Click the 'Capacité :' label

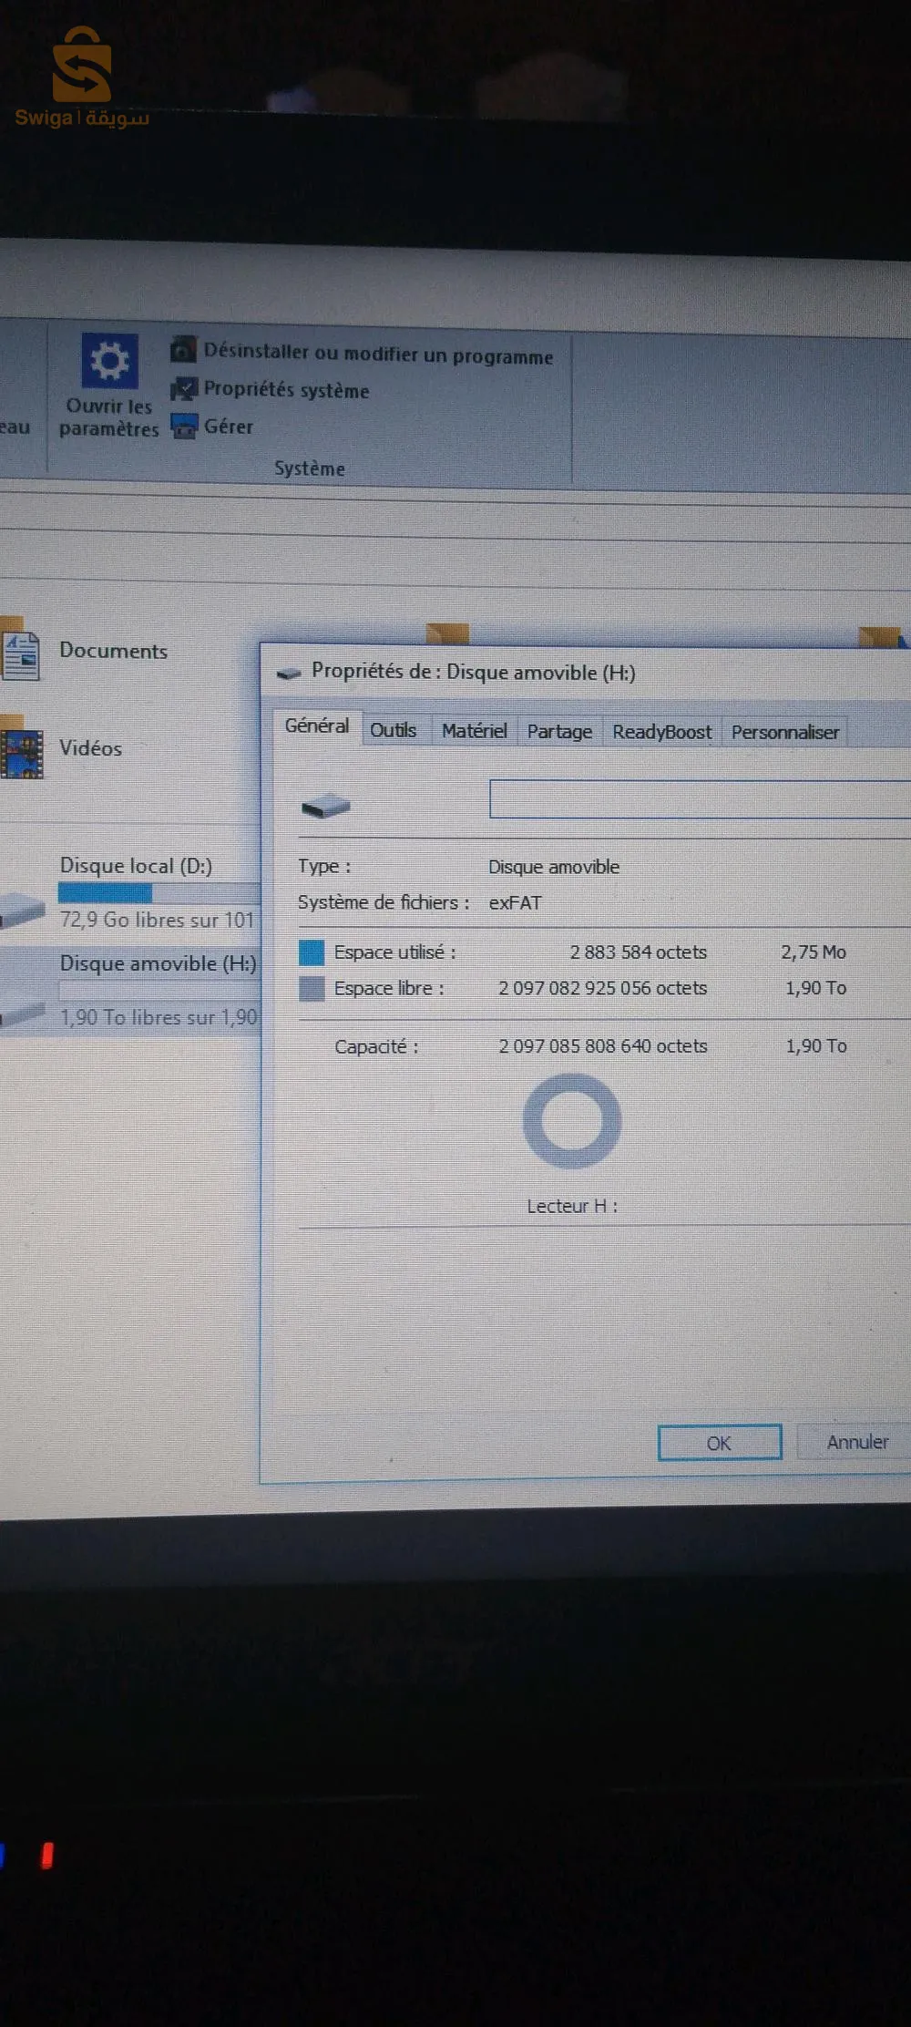[376, 1046]
